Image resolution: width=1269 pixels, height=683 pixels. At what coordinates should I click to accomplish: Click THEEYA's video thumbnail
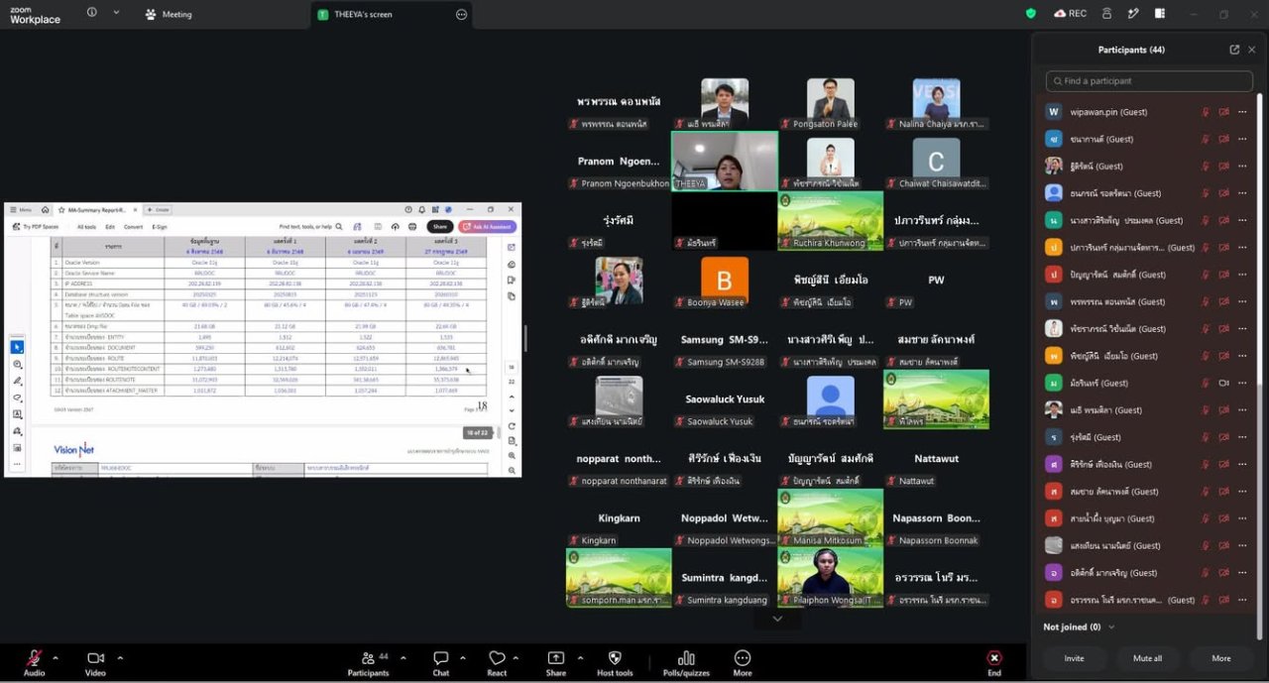[725, 161]
